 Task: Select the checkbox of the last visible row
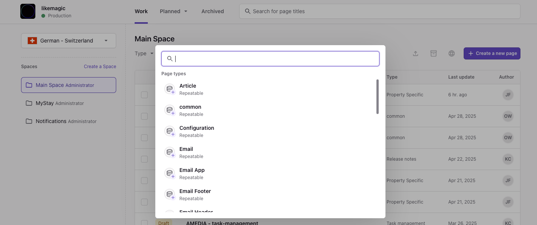[x=144, y=222]
